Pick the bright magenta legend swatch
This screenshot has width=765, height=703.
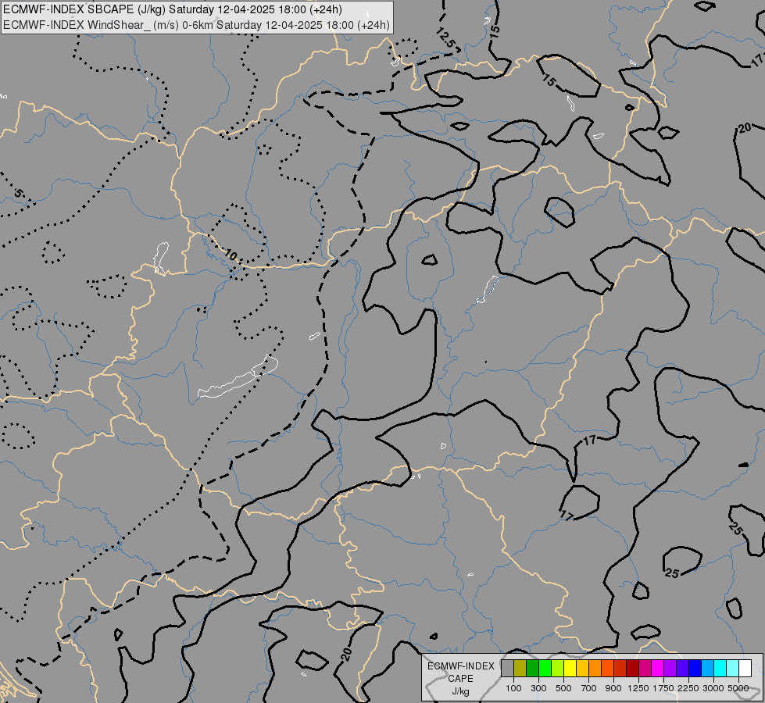point(657,669)
